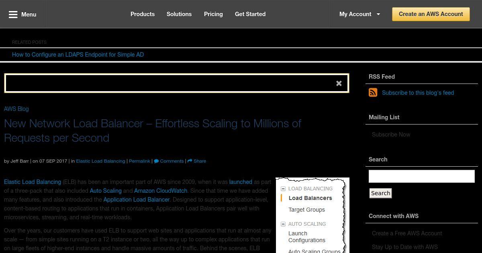Click the My Account menu label
The image size is (482, 253).
coord(355,14)
